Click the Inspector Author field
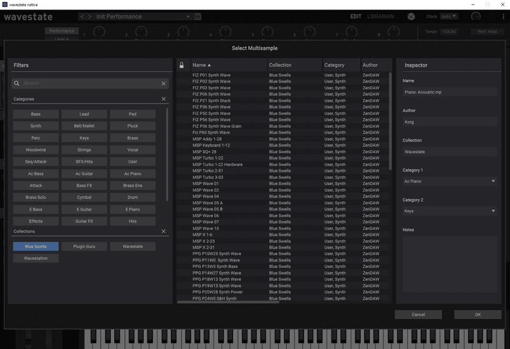The image size is (510, 349). tap(450, 122)
